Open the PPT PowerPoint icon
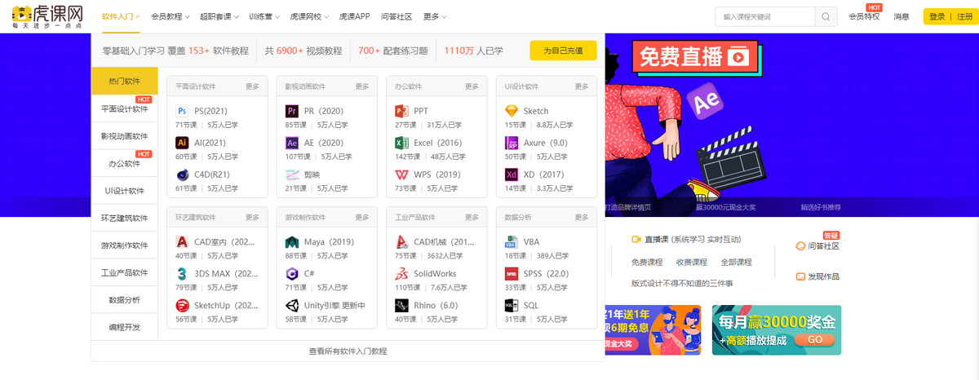Image resolution: width=979 pixels, height=380 pixels. (x=401, y=111)
